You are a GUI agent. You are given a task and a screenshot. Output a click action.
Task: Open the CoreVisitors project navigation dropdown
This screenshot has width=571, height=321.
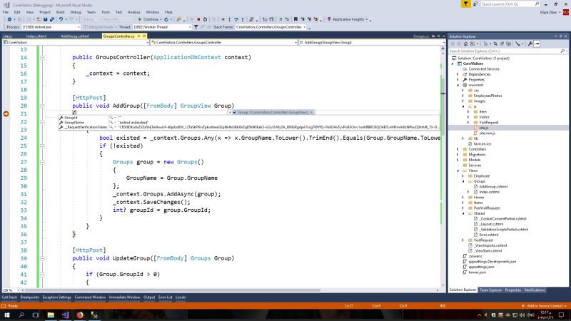148,43
